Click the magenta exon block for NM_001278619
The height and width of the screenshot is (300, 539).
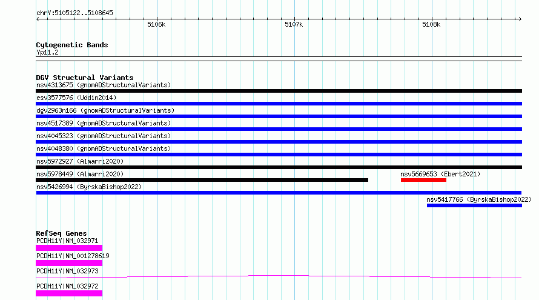tap(69, 263)
